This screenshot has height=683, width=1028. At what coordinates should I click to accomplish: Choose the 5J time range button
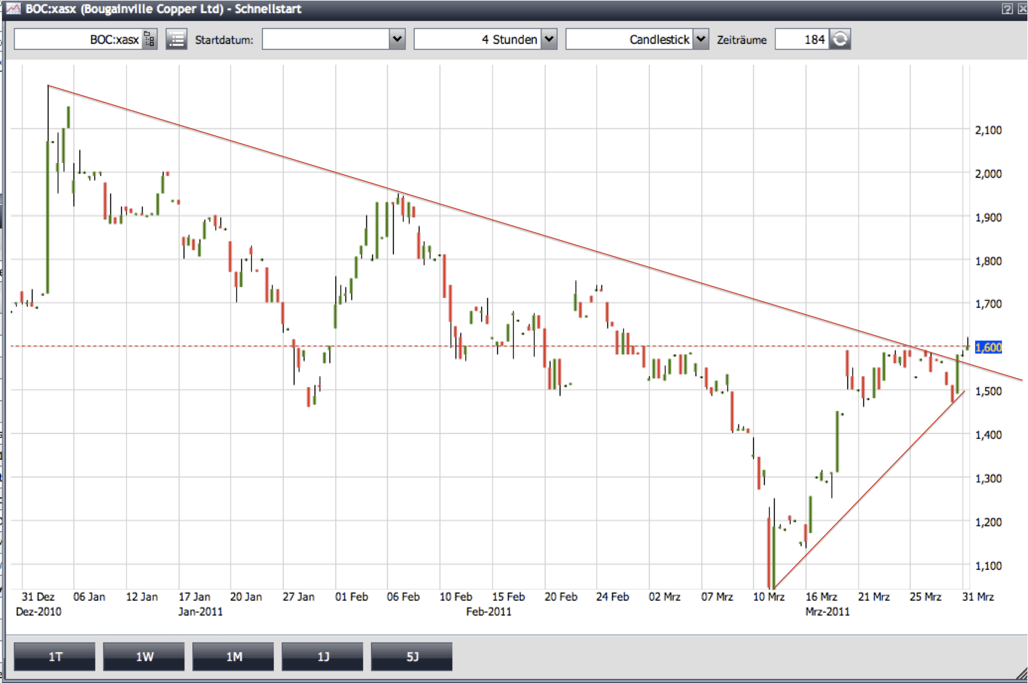412,656
